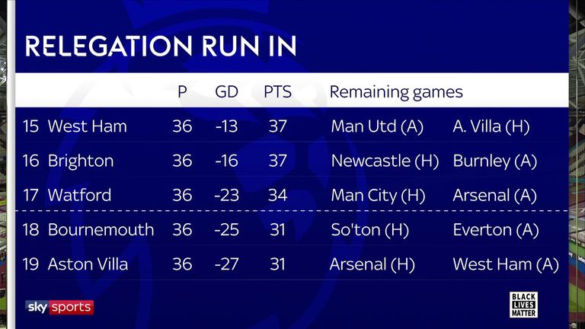Click the Sky Sports logo
Screen dimensions: 585x329
59,306
